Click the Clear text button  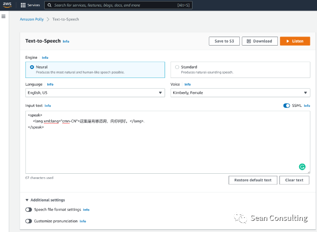[294, 180]
